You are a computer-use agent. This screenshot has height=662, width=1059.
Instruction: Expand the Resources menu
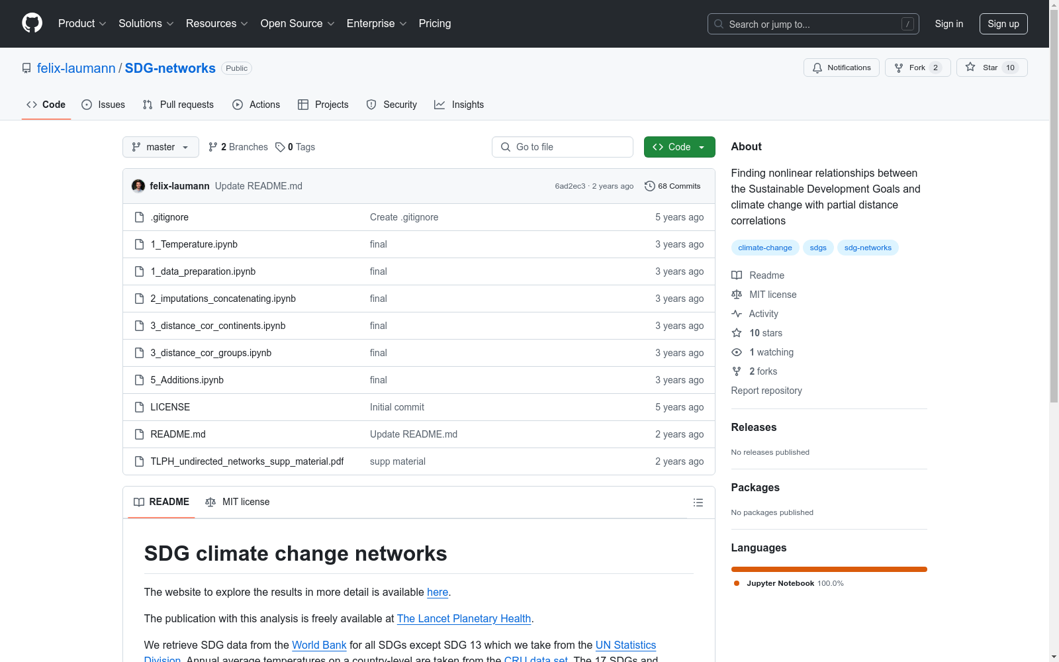pos(216,24)
